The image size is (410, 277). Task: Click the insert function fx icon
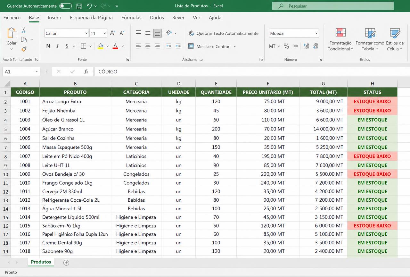(86, 71)
